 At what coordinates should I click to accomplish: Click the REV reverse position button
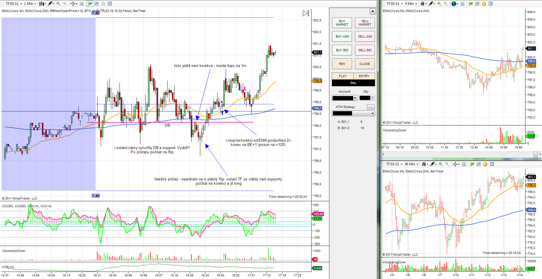pos(342,64)
